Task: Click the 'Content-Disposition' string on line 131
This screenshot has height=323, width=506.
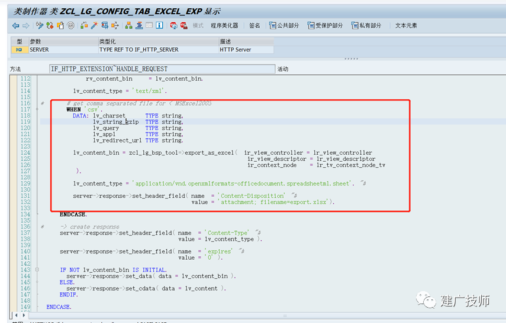Action: (x=252, y=196)
